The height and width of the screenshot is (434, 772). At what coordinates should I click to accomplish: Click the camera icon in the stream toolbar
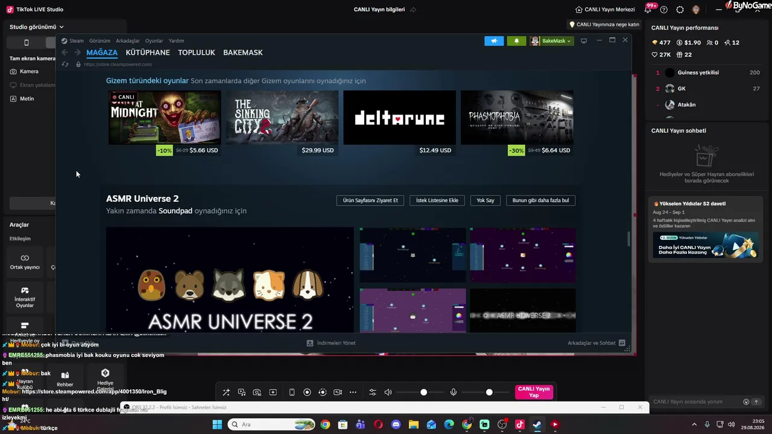[x=338, y=392]
